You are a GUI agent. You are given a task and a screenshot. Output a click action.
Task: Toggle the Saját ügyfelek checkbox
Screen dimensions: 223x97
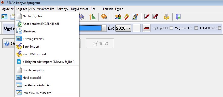(x=171, y=28)
